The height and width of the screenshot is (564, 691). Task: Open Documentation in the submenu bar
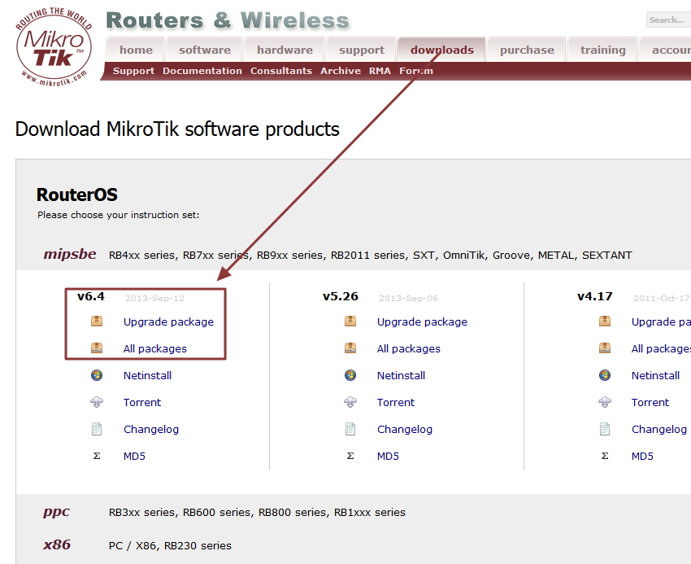(202, 71)
